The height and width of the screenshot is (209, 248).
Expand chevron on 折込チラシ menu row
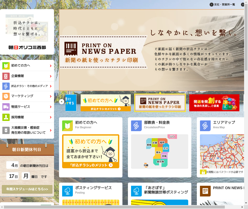[51, 86]
